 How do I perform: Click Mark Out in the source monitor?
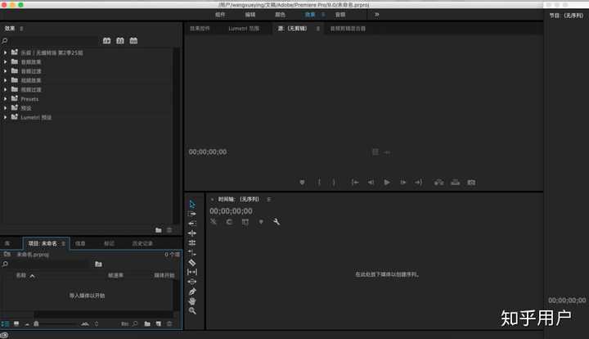334,183
